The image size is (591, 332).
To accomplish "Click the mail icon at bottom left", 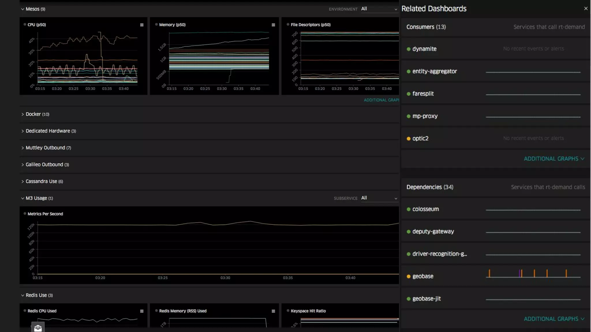I will (38, 328).
